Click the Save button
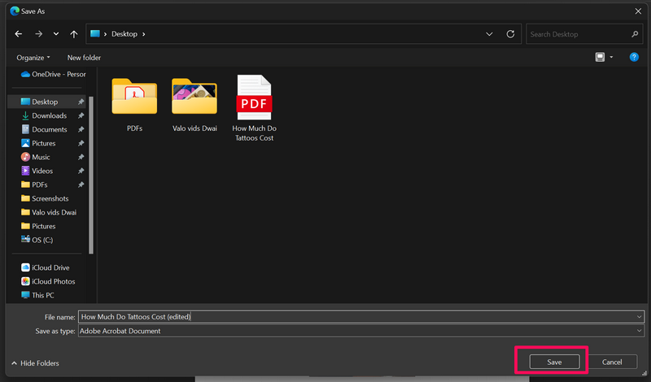This screenshot has width=651, height=382. point(554,362)
